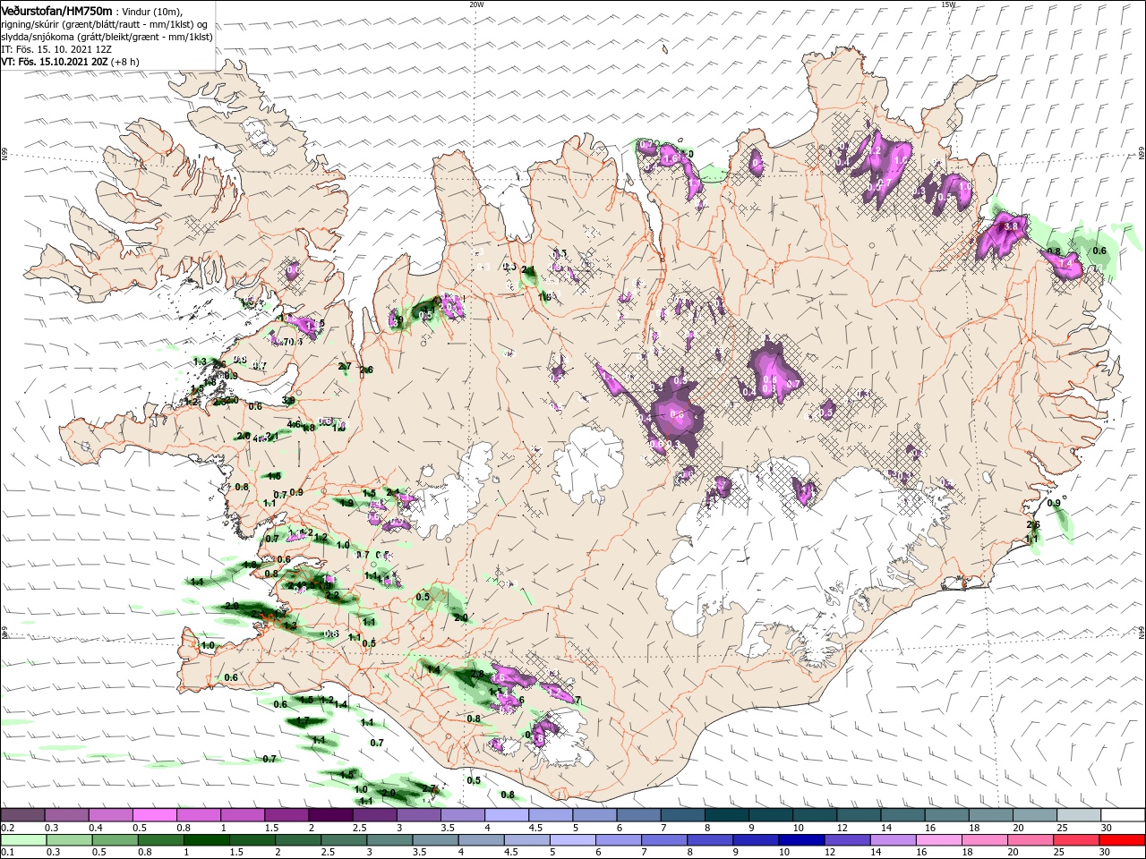Pick the darkest green swatch labeled 1, bottom row
The width and height of the screenshot is (1146, 859).
(x=206, y=841)
